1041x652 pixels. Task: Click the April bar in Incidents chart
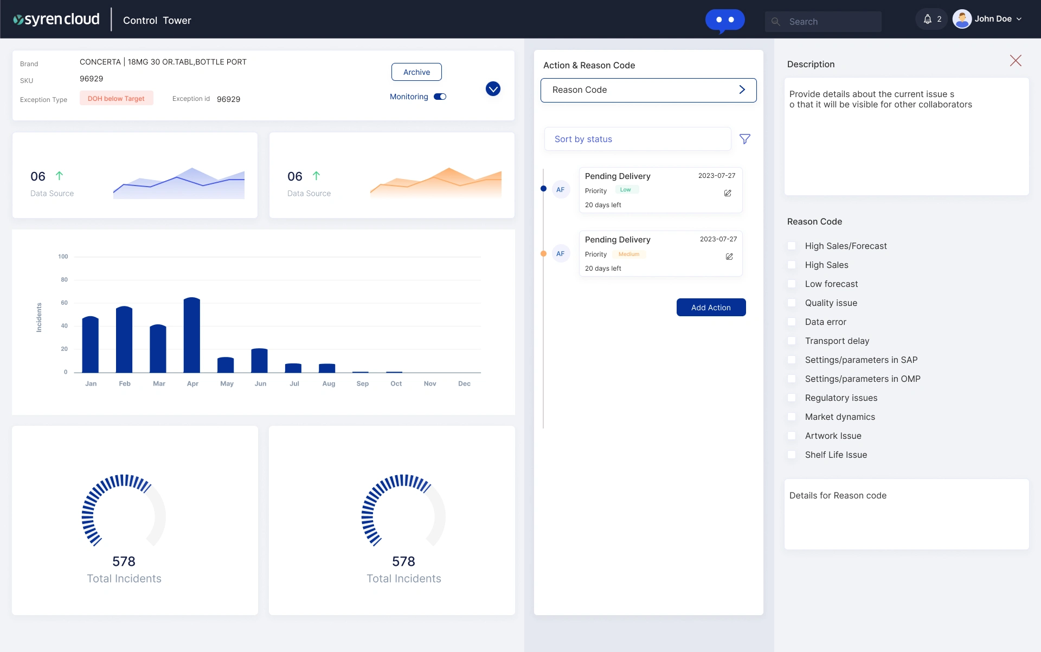(192, 335)
